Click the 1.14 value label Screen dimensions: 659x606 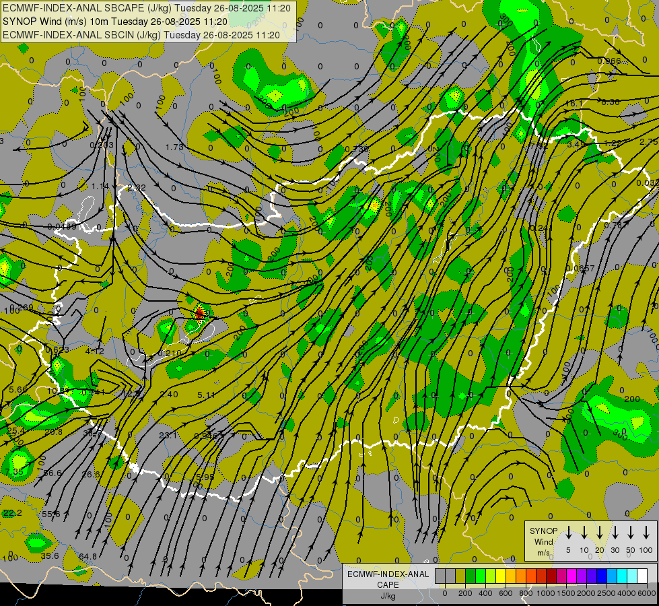pyautogui.click(x=100, y=186)
